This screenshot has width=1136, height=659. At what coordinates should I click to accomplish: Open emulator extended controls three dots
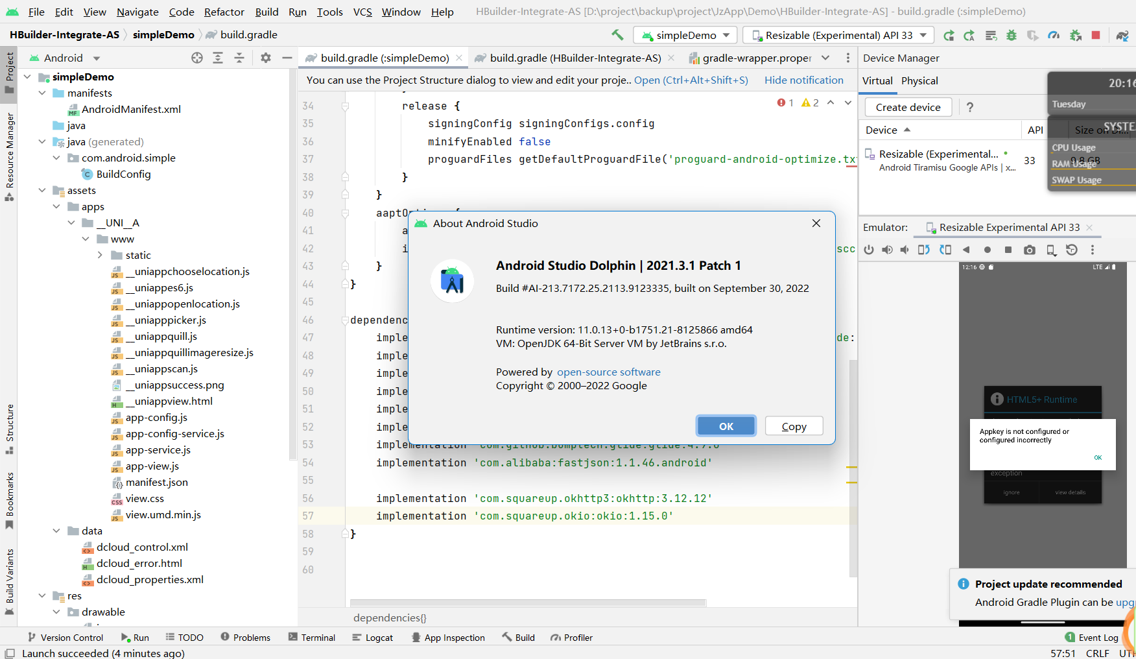[x=1093, y=250]
